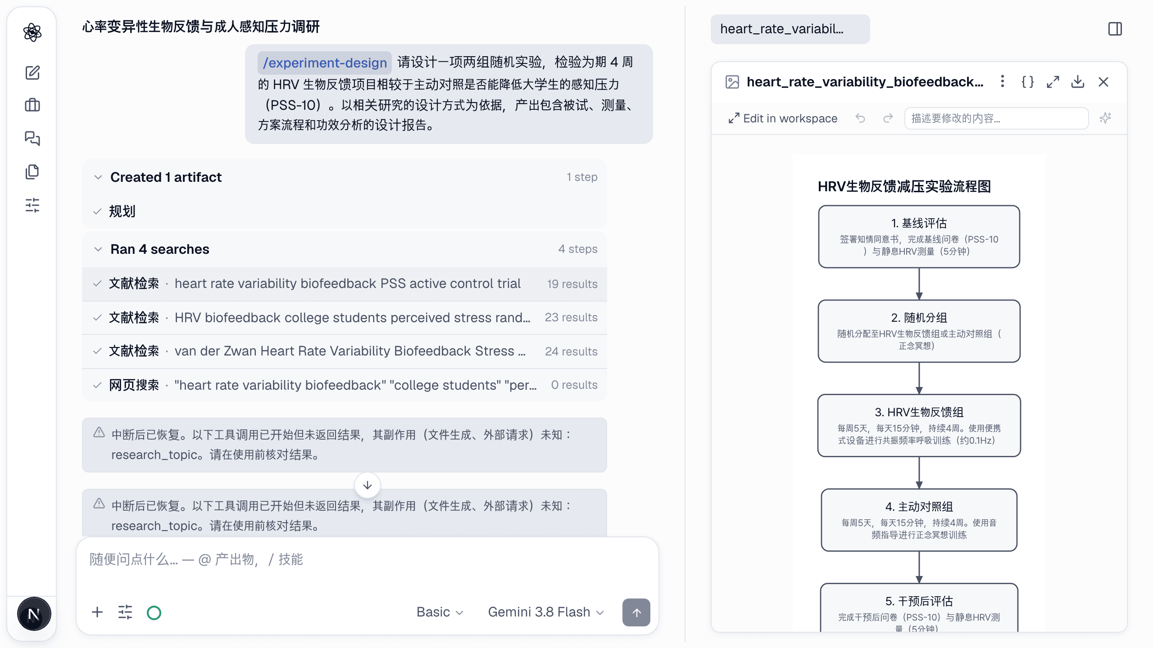Screen dimensions: 1153x648
Task: Undo the last artifact edit
Action: [860, 118]
